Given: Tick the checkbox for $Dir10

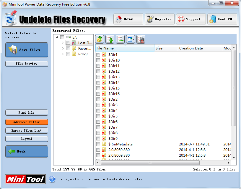Looking at the screenshot, I should [98, 60].
